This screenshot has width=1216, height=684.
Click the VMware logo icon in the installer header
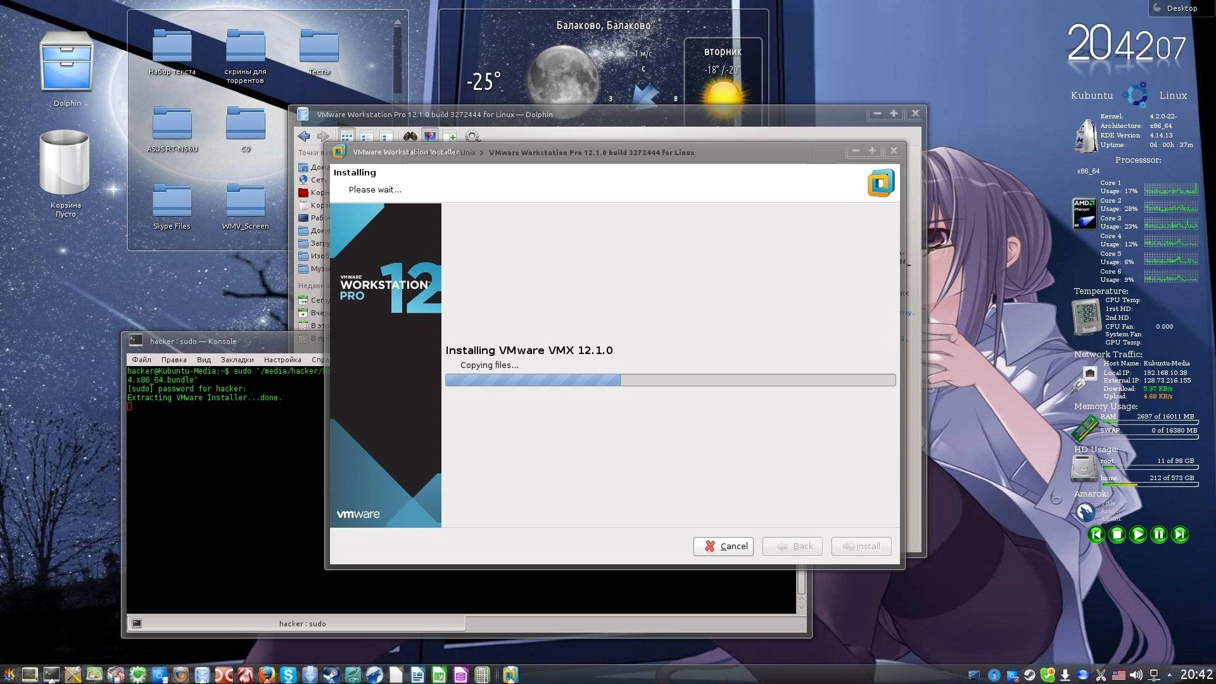pyautogui.click(x=881, y=183)
